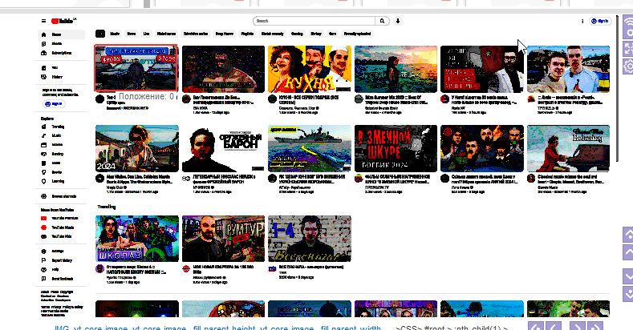Open Subscriptions in the sidebar

point(60,53)
